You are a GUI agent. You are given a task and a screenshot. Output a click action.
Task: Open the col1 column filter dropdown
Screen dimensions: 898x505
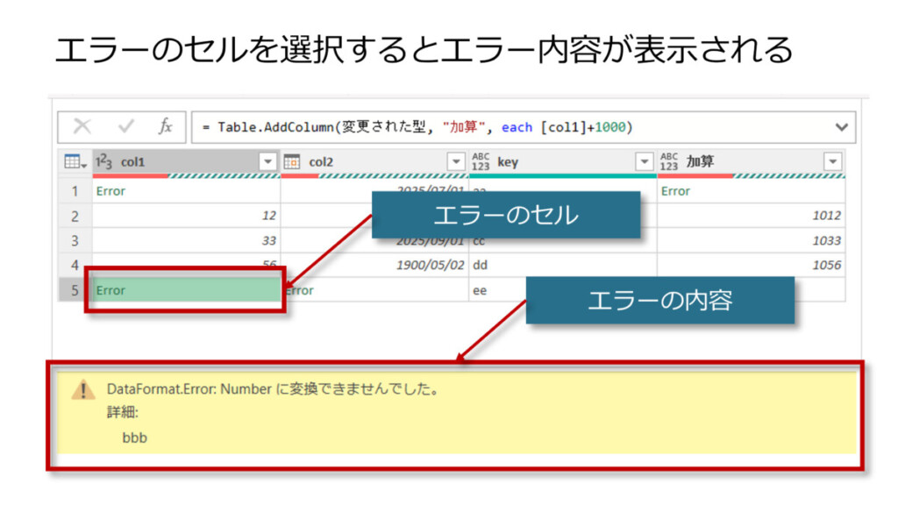pyautogui.click(x=267, y=162)
